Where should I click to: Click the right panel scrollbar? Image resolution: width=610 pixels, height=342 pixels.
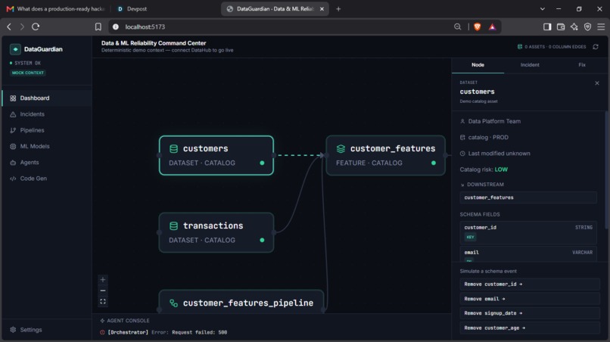click(x=606, y=171)
